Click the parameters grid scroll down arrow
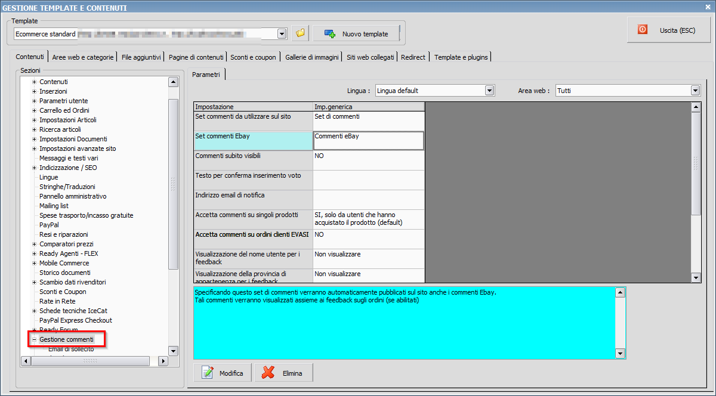 point(696,277)
